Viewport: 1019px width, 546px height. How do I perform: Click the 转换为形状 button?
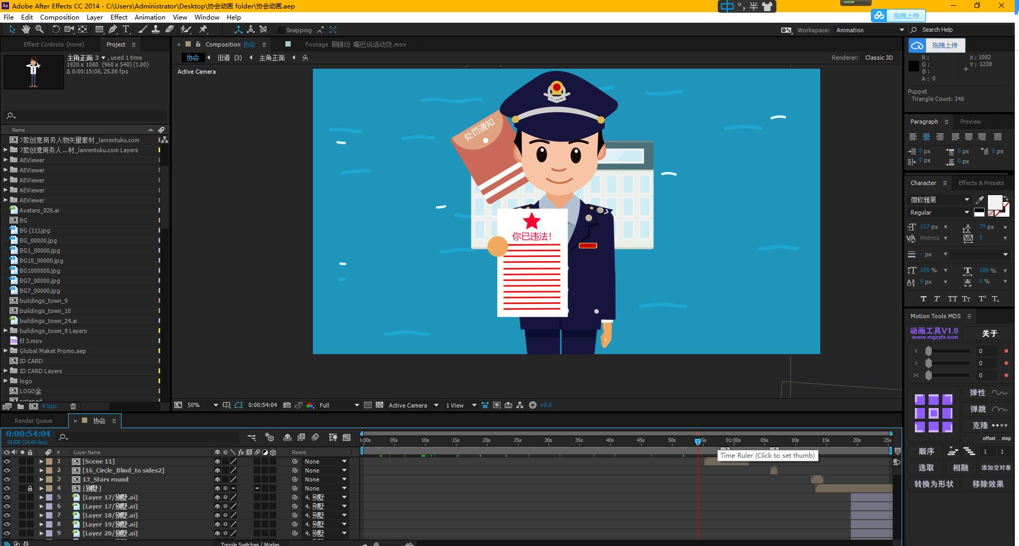[x=934, y=484]
